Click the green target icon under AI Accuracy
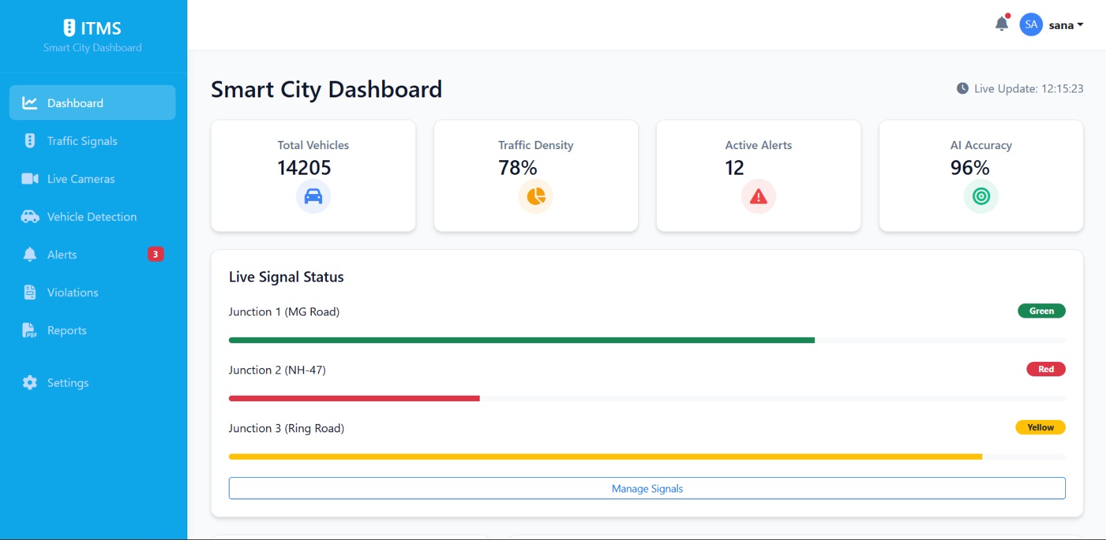 click(981, 197)
